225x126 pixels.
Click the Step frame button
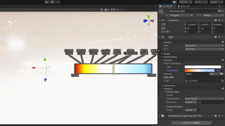58,2
